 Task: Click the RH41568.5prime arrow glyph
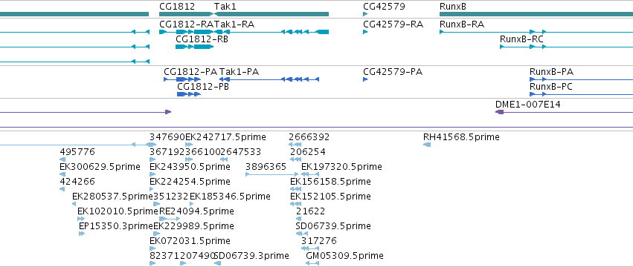427,145
